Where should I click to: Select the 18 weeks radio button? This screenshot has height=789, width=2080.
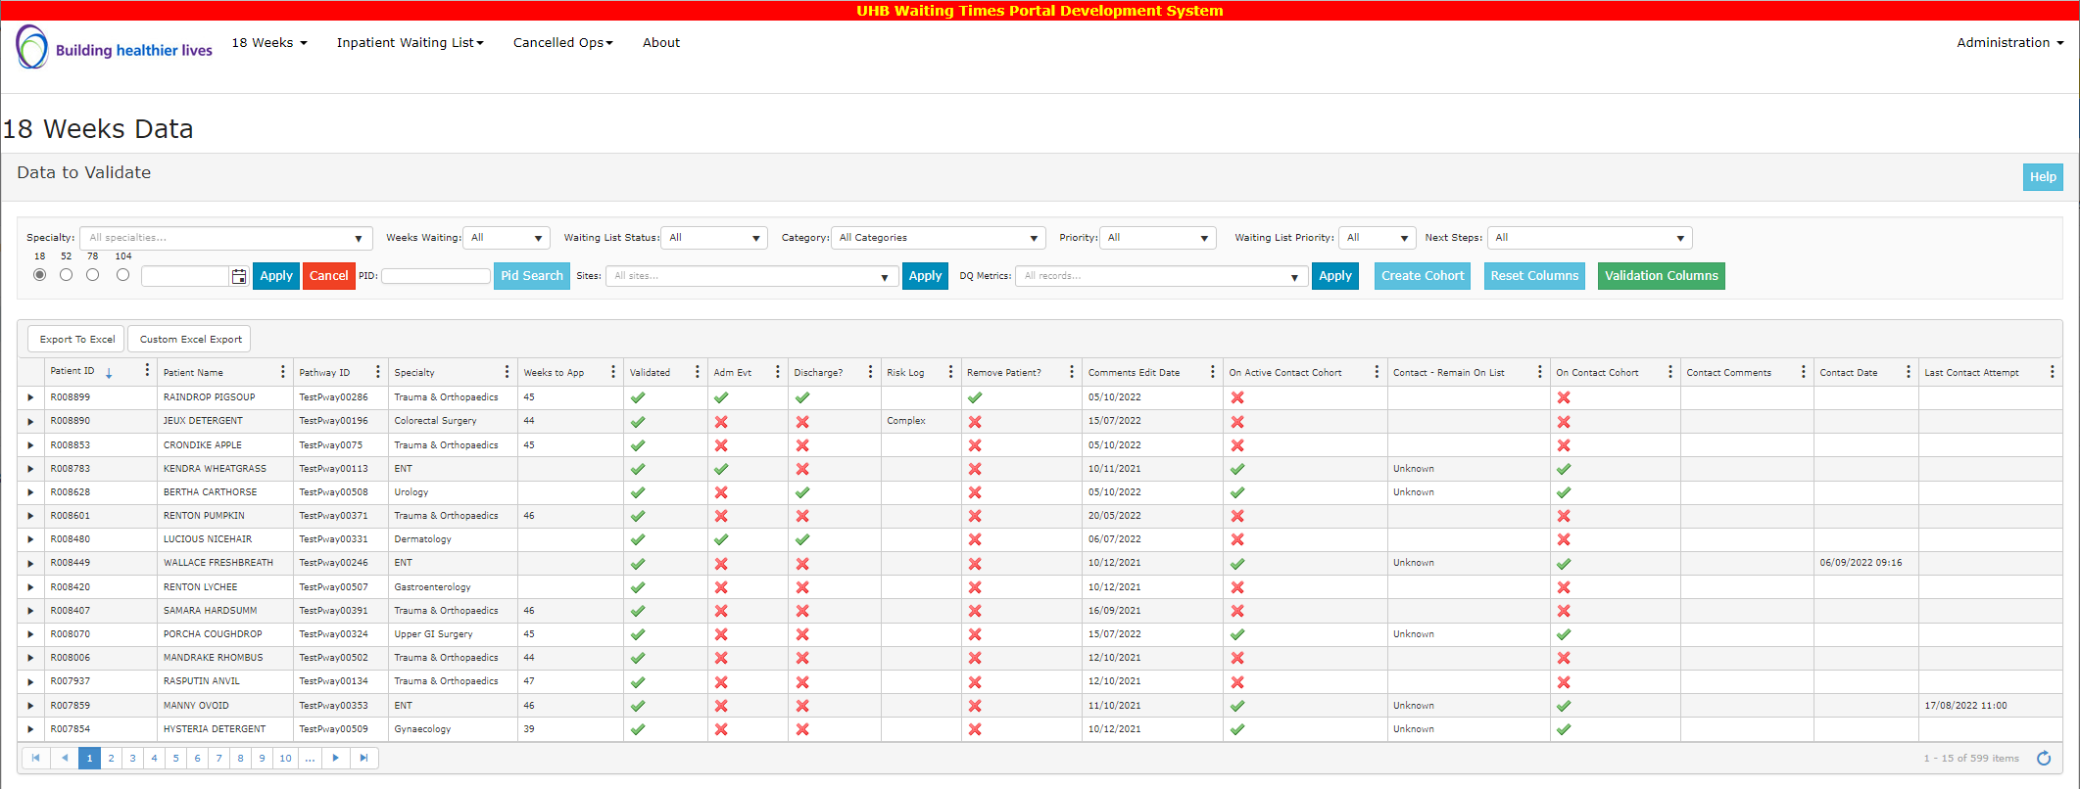tap(40, 275)
